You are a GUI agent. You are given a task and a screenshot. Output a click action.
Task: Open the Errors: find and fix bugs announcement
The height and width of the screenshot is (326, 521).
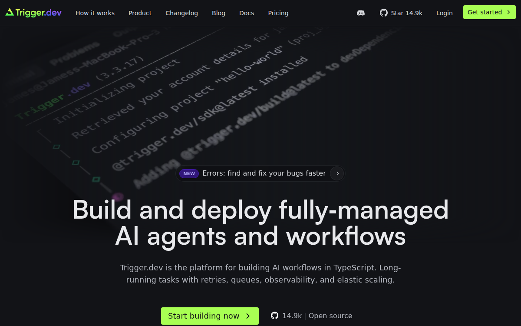click(x=260, y=173)
